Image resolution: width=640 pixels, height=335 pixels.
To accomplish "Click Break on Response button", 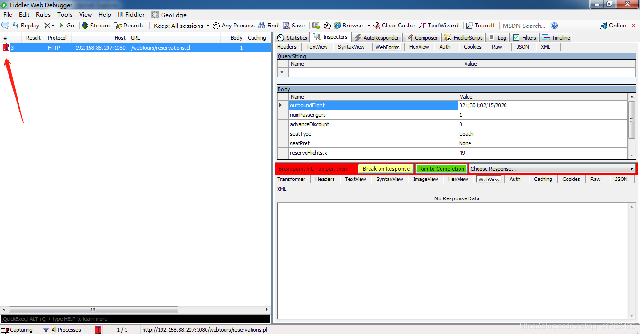I will [x=386, y=169].
